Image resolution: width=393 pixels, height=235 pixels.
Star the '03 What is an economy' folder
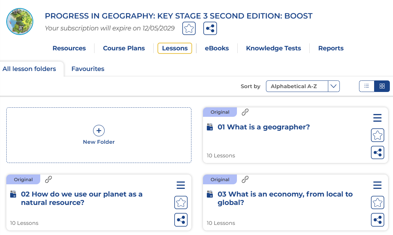pos(378,202)
